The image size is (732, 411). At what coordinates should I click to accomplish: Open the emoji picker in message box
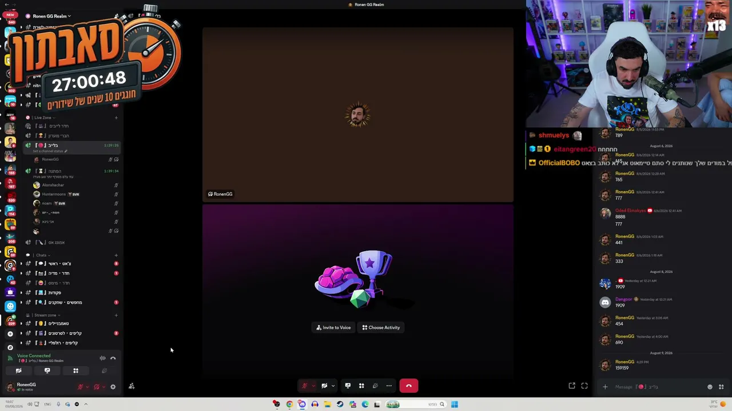(710, 387)
